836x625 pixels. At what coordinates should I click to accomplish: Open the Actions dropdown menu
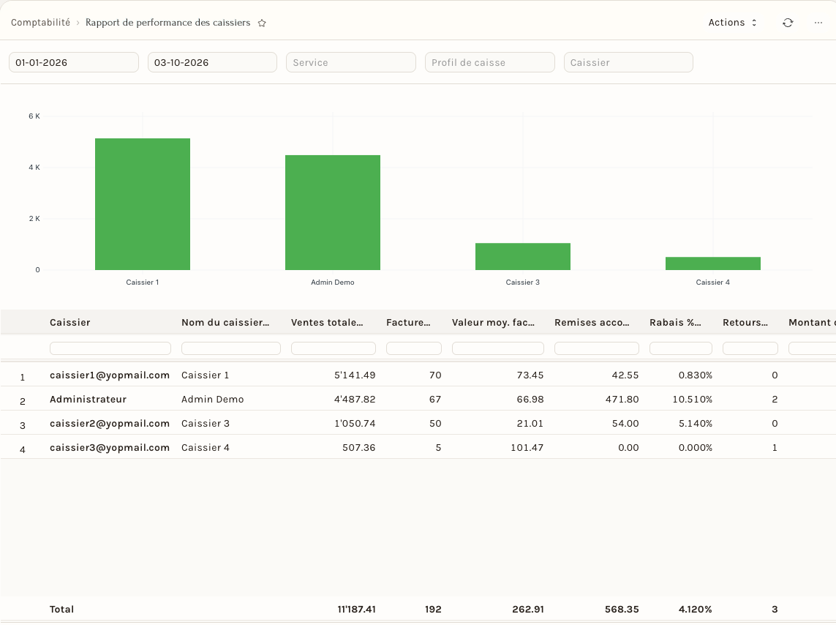pyautogui.click(x=733, y=23)
